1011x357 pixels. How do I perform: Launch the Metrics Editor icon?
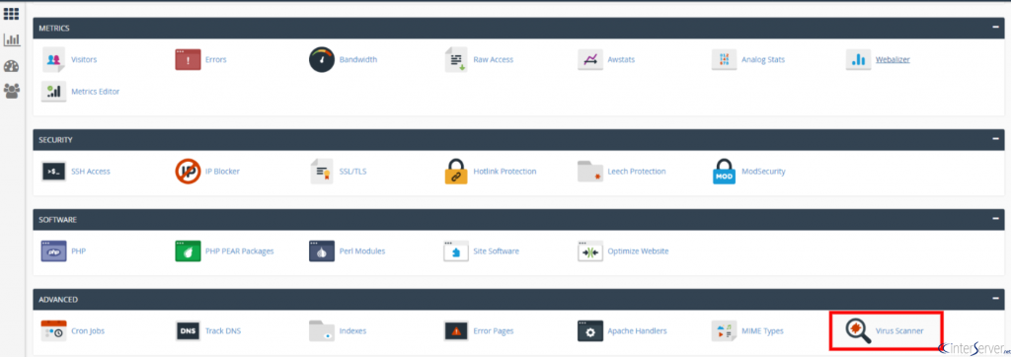[53, 92]
